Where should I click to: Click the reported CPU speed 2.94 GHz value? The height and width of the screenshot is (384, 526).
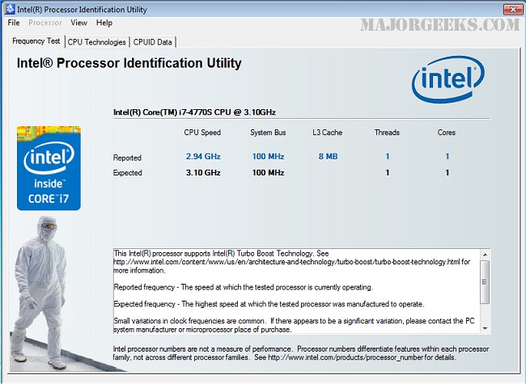pyautogui.click(x=202, y=157)
